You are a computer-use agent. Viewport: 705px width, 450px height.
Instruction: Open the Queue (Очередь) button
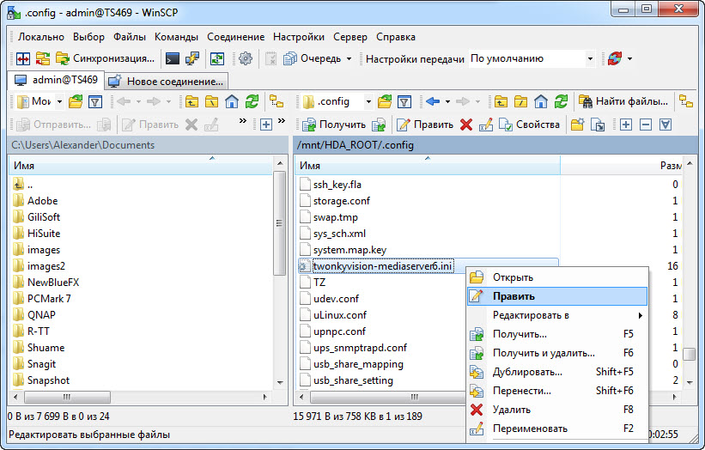coord(312,58)
